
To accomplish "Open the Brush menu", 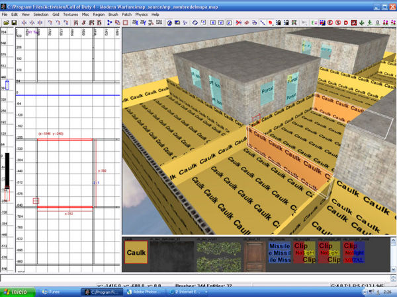I will (113, 15).
